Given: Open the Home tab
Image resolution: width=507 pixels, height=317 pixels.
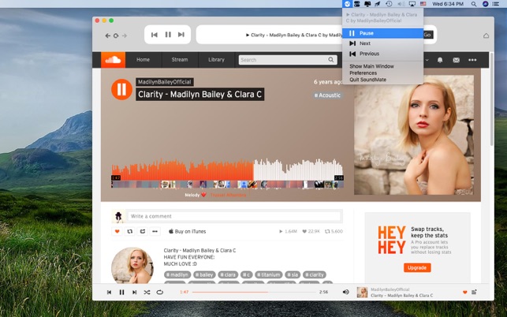Looking at the screenshot, I should [143, 60].
